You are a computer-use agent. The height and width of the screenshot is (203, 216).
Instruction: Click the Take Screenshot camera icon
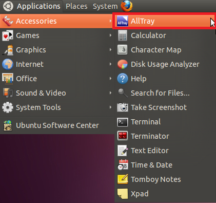pyautogui.click(x=123, y=107)
